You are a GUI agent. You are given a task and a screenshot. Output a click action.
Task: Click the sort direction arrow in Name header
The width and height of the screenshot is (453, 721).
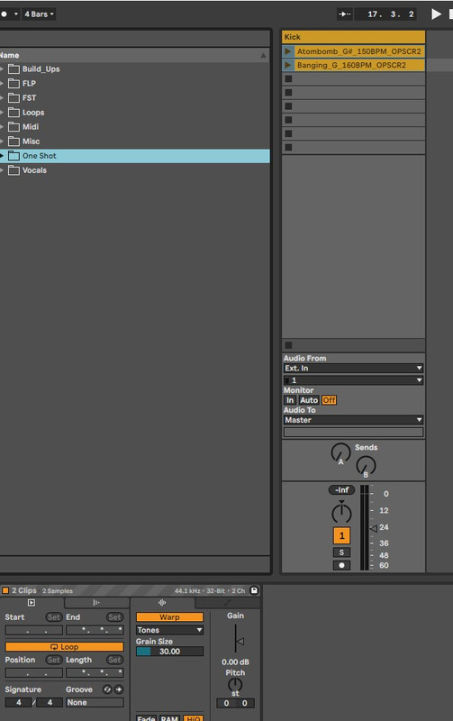pos(263,56)
